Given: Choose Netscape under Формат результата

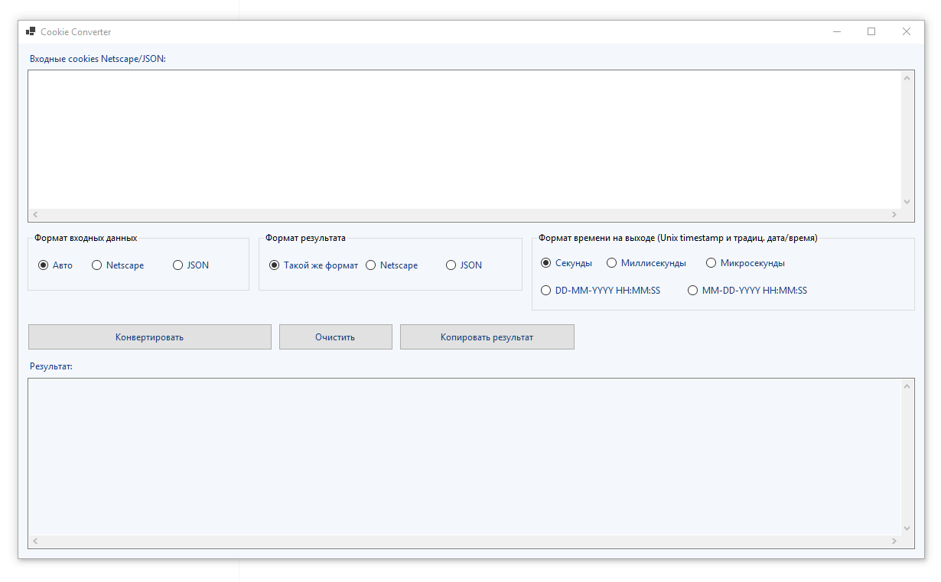Looking at the screenshot, I should point(392,265).
